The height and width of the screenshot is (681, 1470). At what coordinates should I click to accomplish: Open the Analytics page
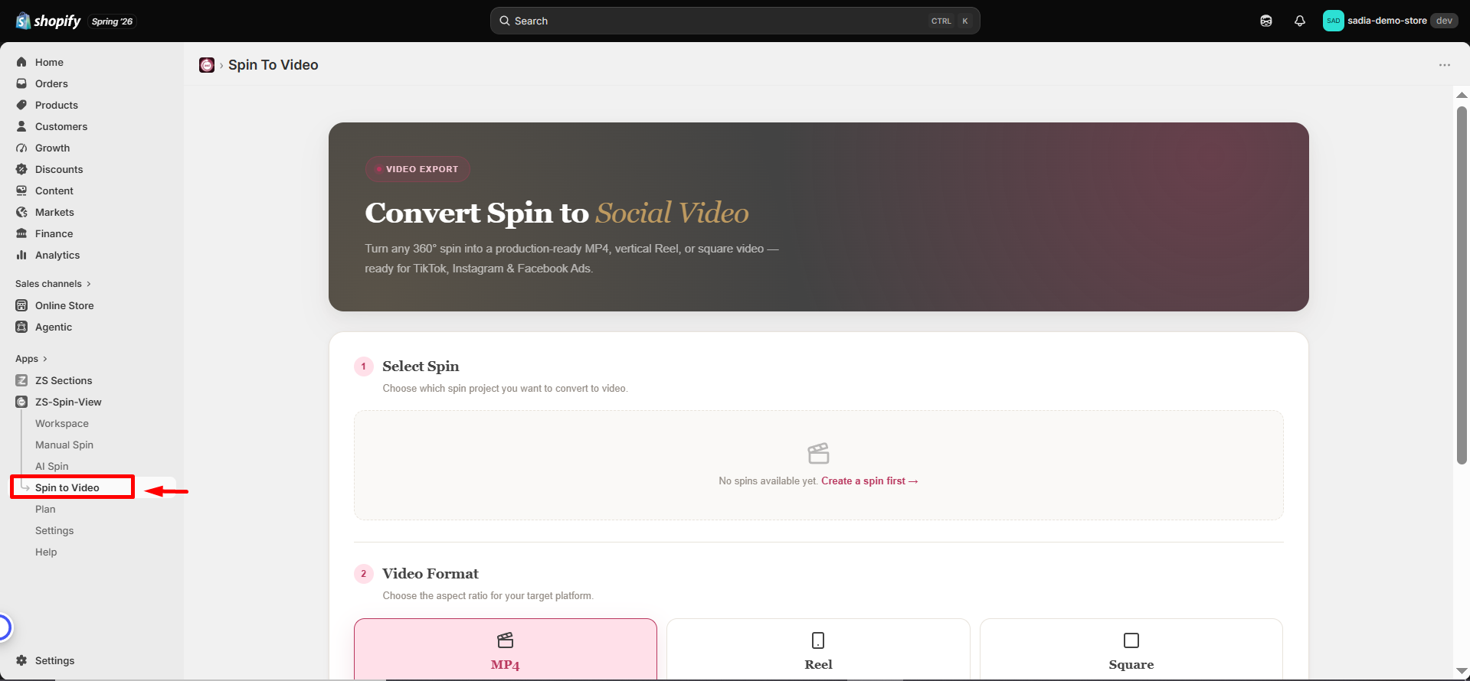[57, 255]
